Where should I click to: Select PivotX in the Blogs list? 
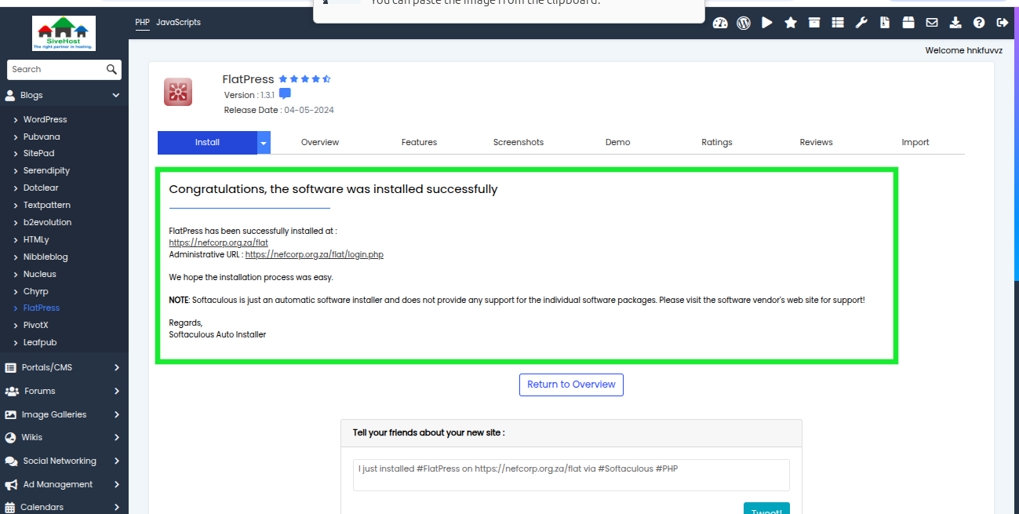point(36,325)
